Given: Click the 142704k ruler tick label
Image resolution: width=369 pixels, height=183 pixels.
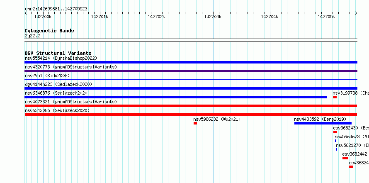Looking at the screenshot, I should tap(269, 17).
